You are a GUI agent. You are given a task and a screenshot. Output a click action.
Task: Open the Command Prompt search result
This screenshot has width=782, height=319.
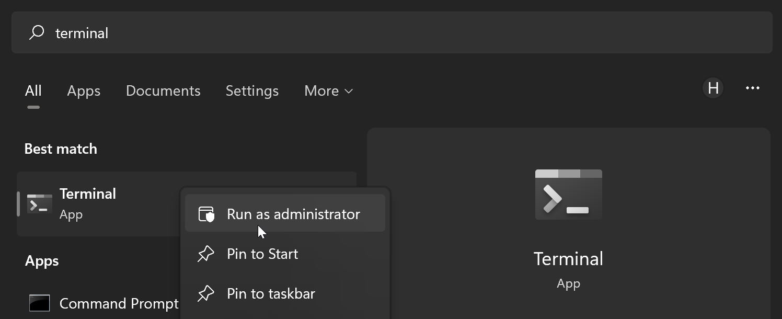[x=119, y=303]
